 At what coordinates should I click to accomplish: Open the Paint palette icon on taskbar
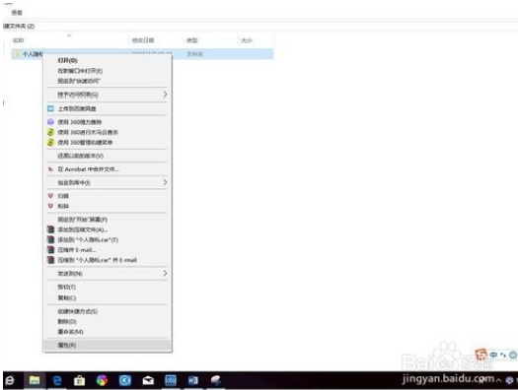(216, 381)
